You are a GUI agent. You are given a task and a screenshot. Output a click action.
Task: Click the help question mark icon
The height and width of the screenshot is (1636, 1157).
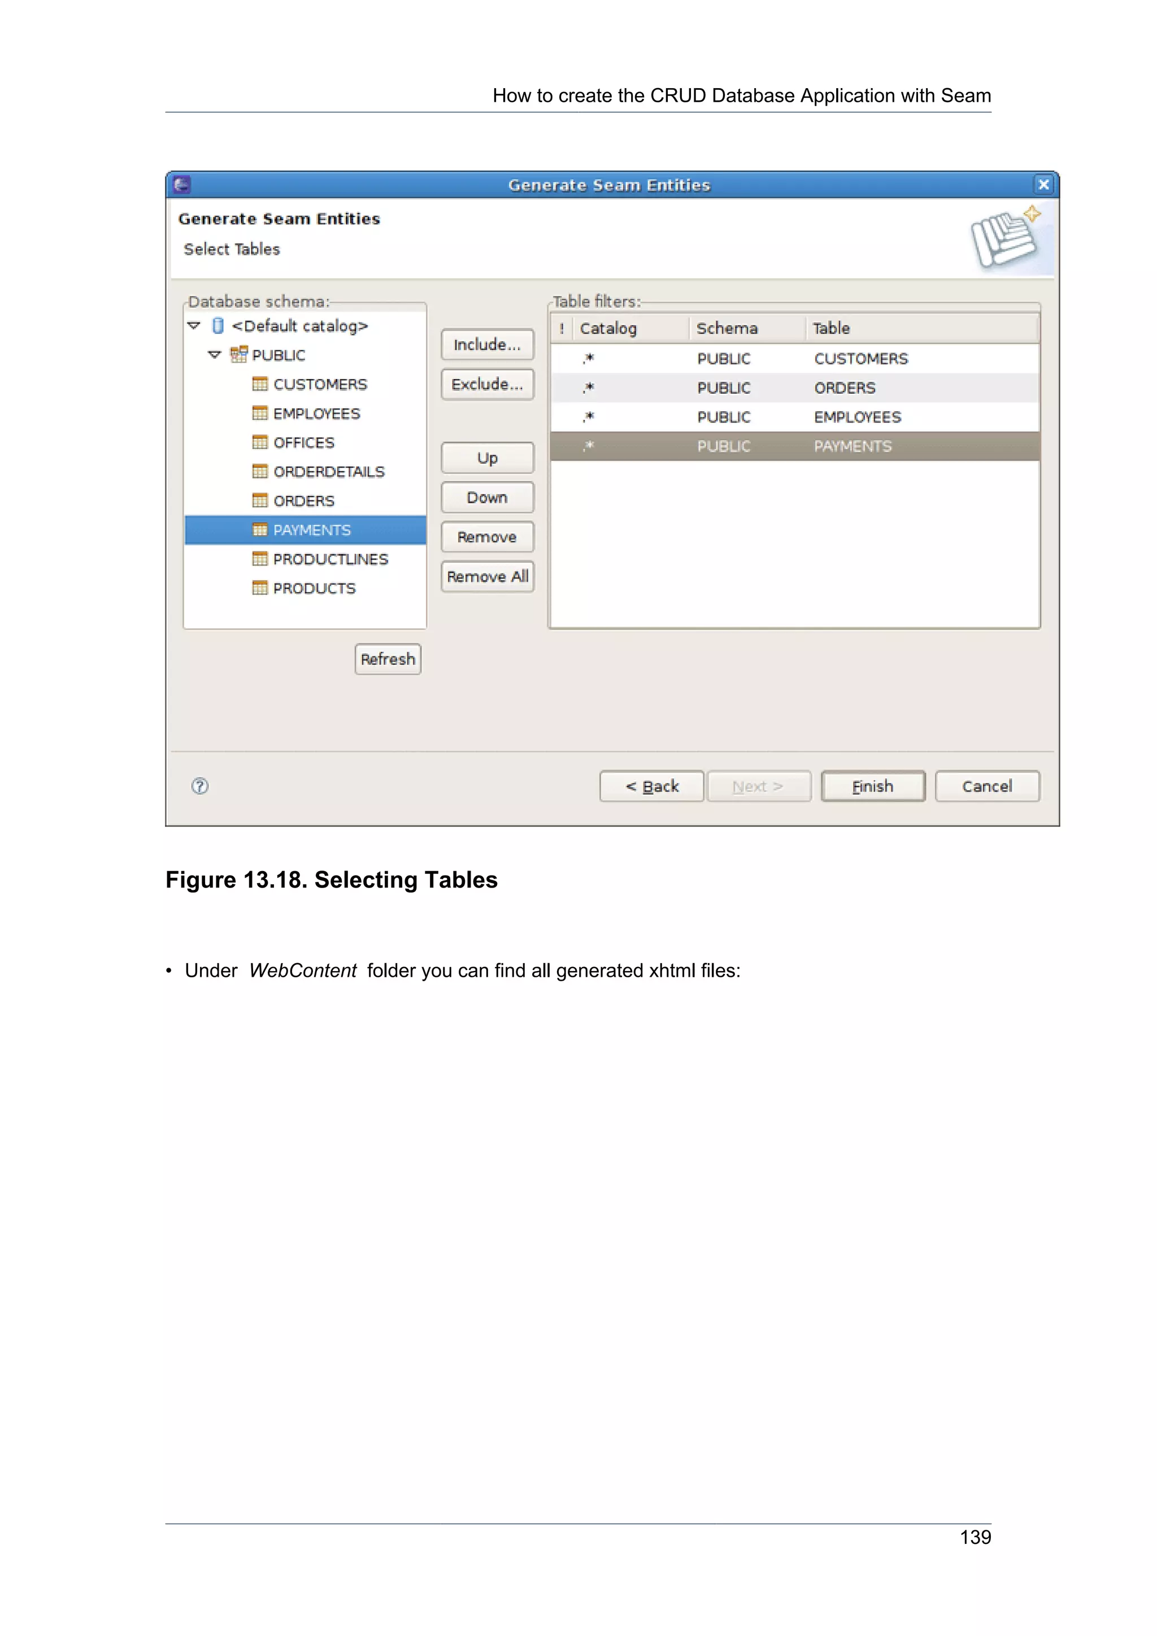[x=200, y=786]
